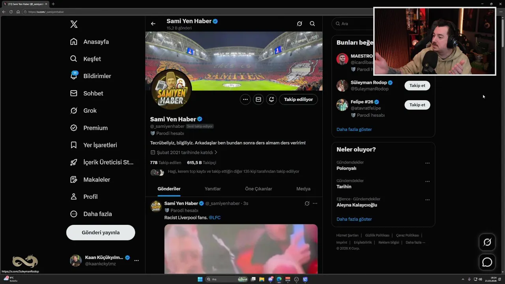This screenshot has height=284, width=505.
Task: Open Hizmet Şartları footer link
Action: click(347, 235)
